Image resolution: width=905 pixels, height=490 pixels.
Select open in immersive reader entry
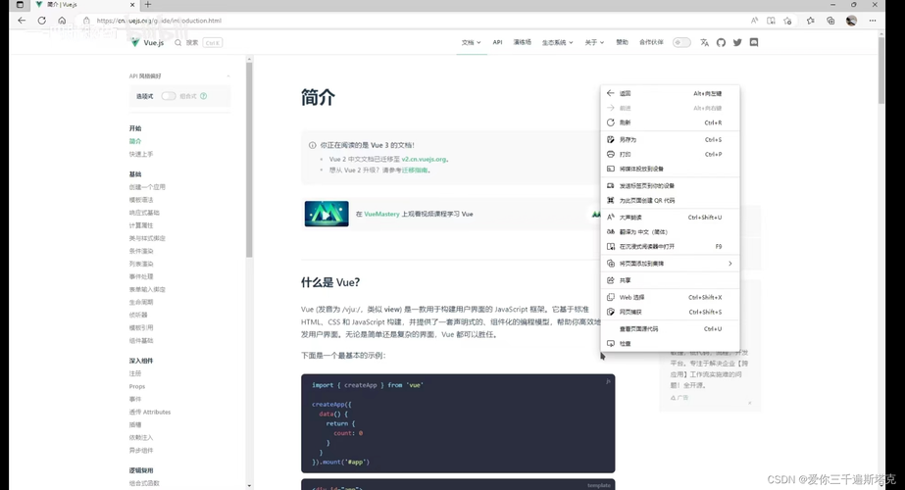pos(670,246)
